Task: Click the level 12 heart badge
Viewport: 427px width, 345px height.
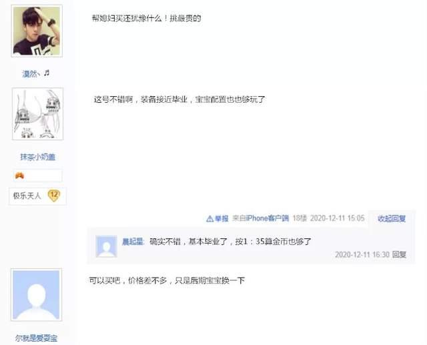Action: tap(54, 196)
